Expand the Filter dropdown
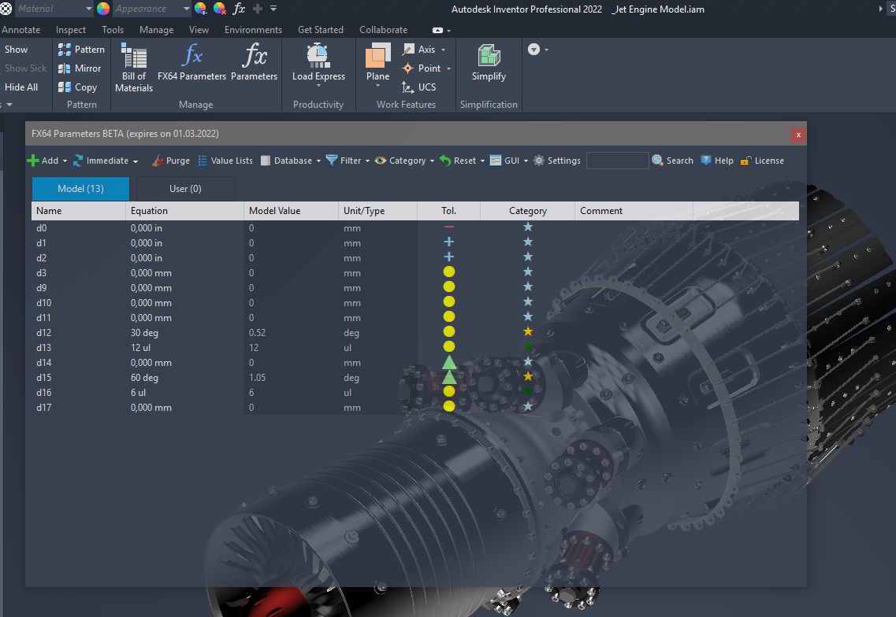 tap(367, 161)
